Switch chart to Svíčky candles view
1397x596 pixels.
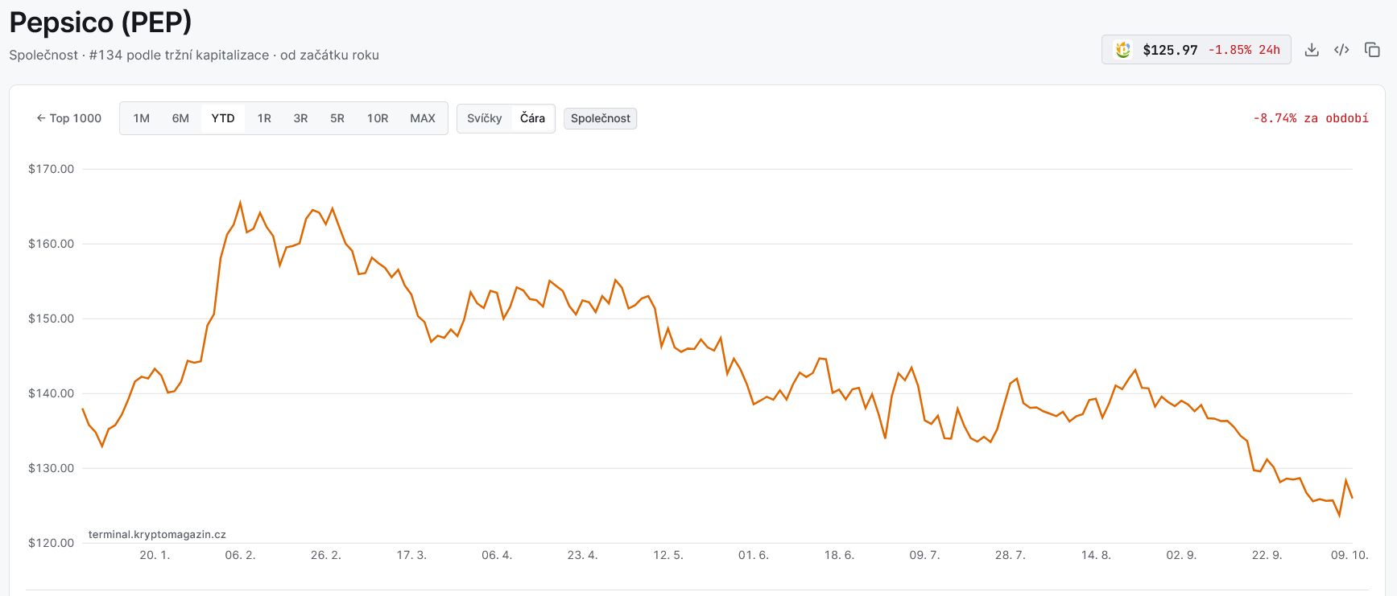tap(485, 118)
